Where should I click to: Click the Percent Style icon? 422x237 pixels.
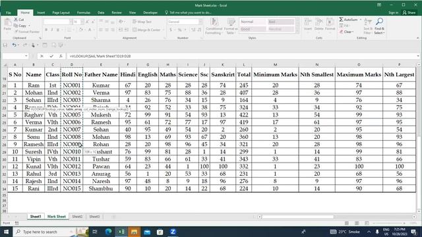click(179, 30)
